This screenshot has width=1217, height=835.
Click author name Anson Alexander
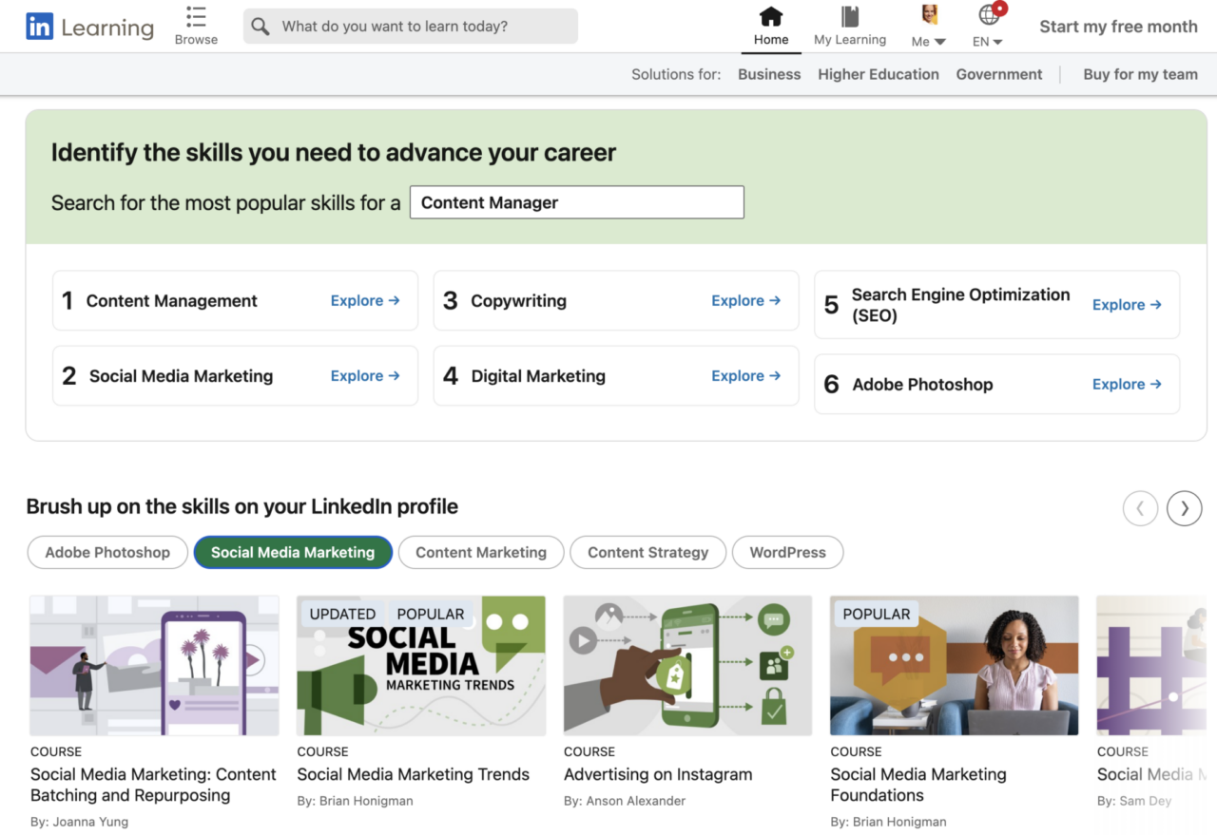click(635, 801)
